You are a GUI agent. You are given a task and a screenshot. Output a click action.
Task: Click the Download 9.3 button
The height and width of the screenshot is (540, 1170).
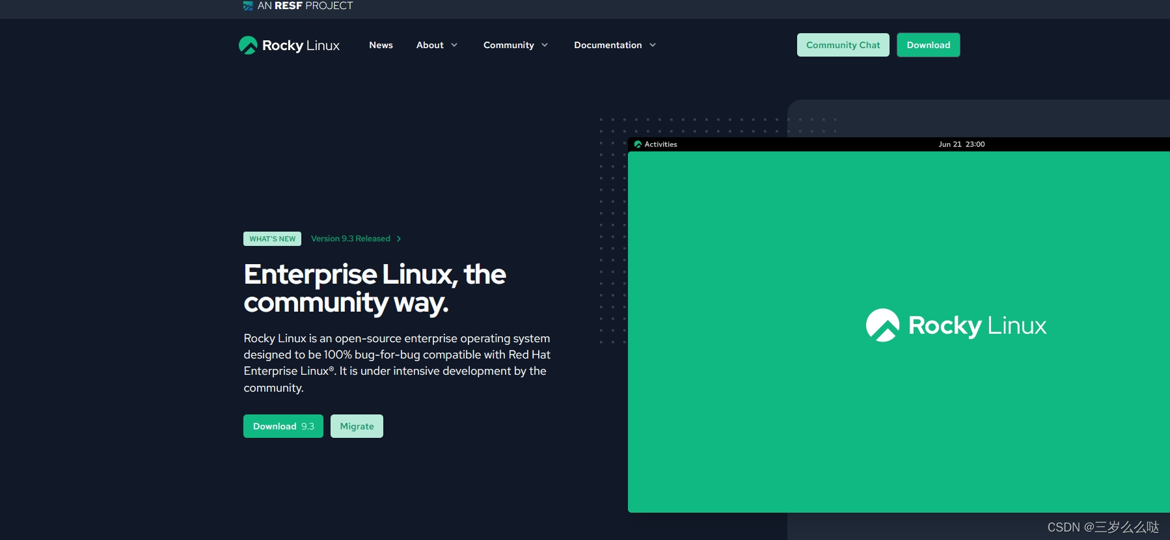[x=283, y=426]
